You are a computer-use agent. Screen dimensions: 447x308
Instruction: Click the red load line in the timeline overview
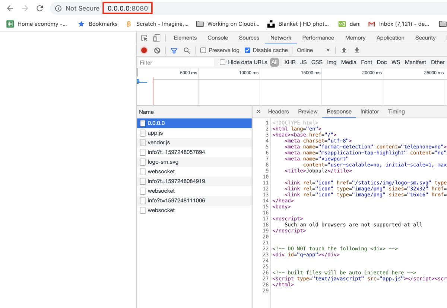(x=153, y=92)
